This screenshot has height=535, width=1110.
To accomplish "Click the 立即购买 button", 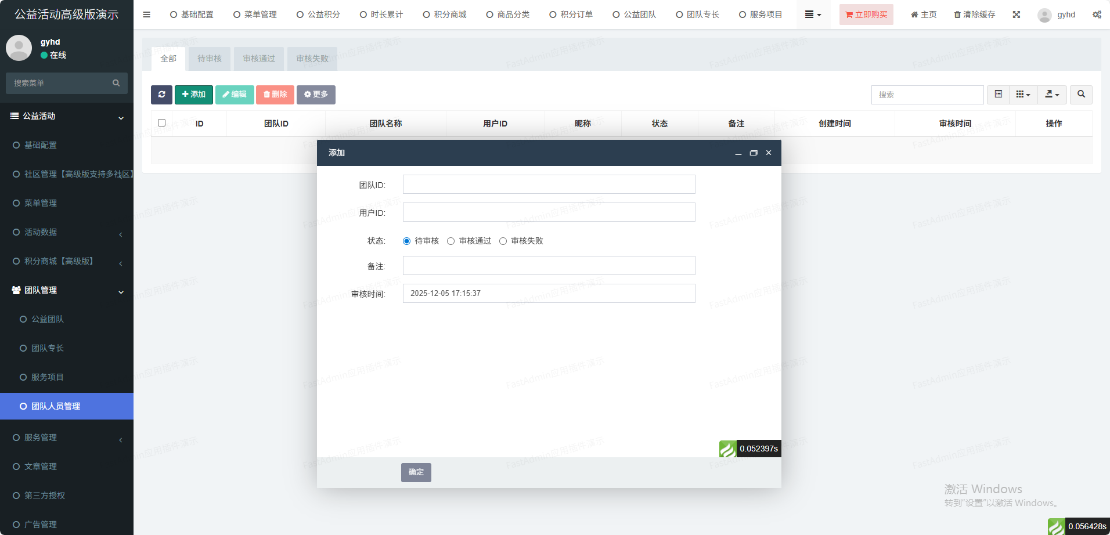I will tap(866, 15).
